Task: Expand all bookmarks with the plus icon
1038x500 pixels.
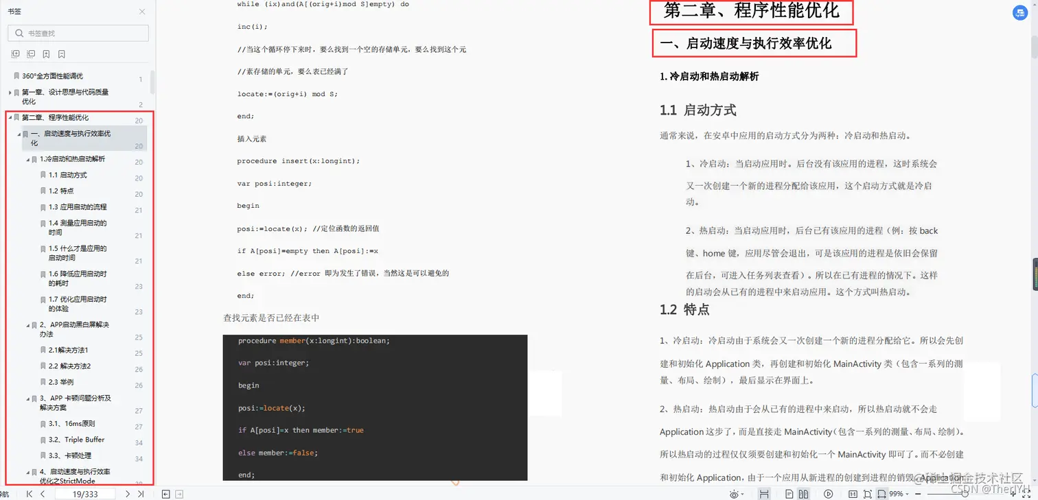Action: [x=16, y=54]
